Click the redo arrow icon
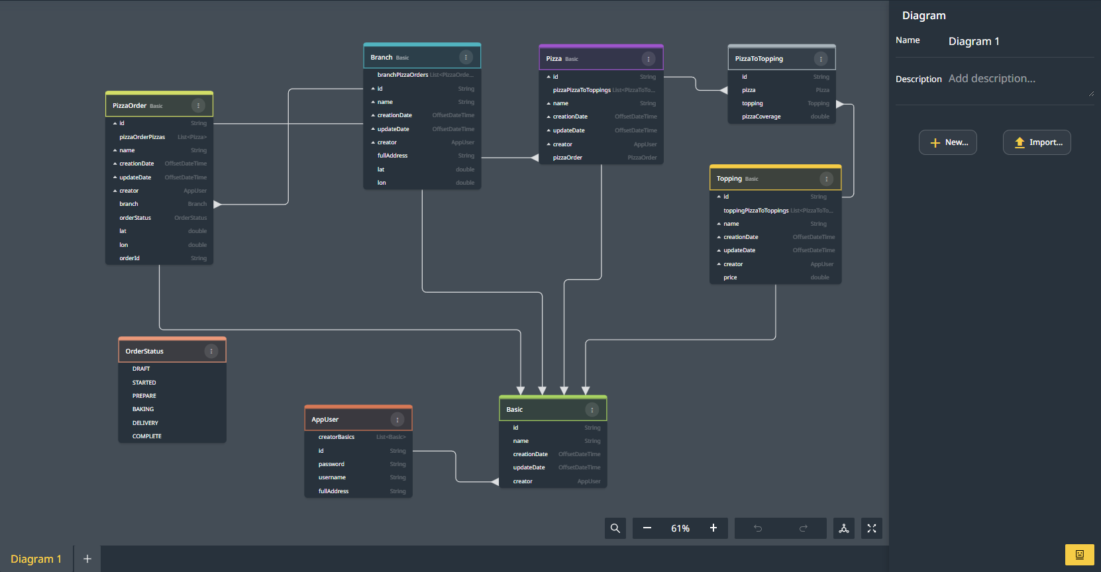 coord(803,528)
